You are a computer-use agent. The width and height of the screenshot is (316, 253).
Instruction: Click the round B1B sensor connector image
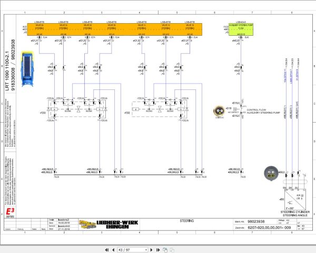point(219,112)
